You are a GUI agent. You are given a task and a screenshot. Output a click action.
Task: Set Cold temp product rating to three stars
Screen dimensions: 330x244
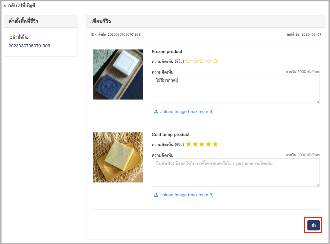202,144
